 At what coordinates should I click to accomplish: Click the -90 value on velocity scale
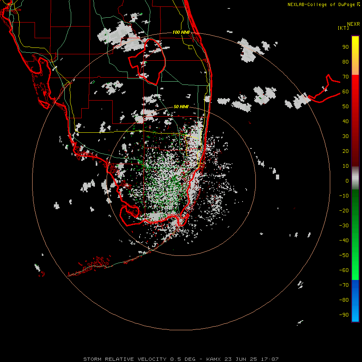click(344, 315)
